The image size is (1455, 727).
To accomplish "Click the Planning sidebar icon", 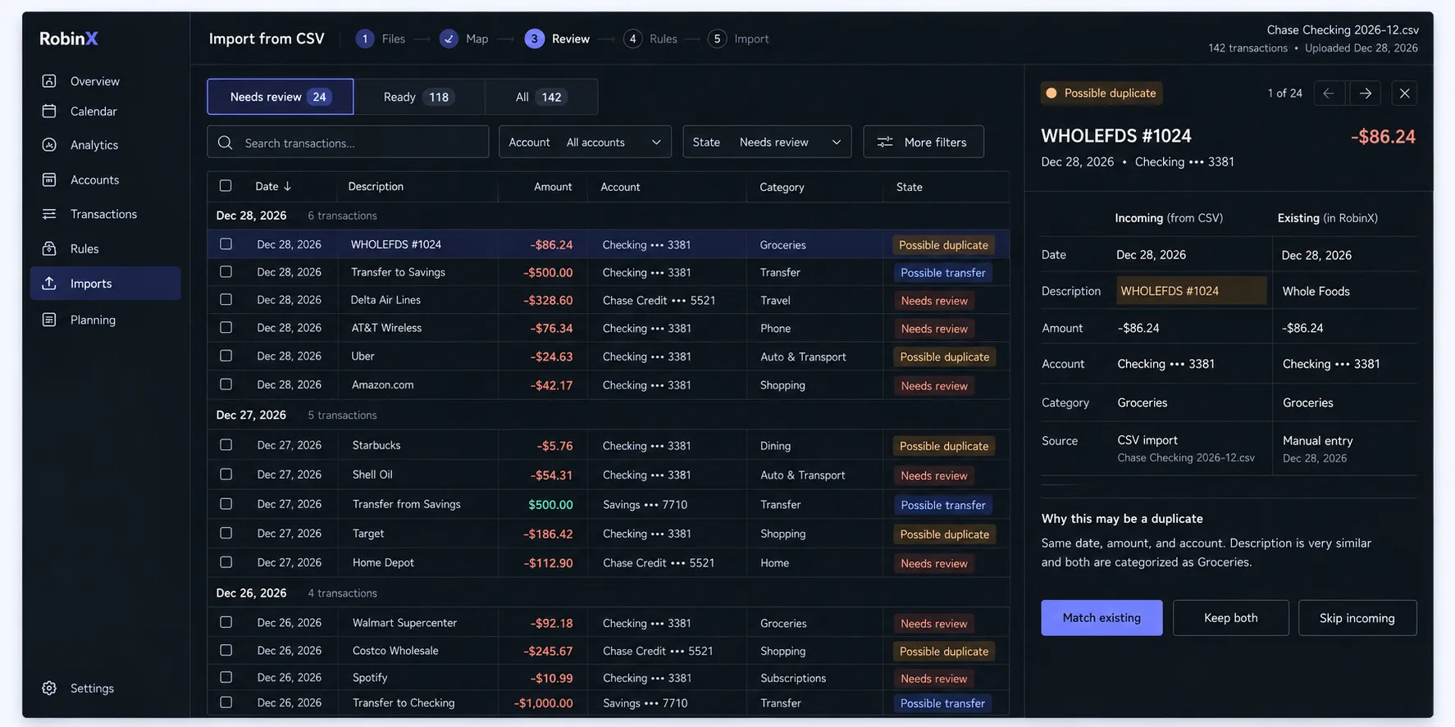I will 49,320.
